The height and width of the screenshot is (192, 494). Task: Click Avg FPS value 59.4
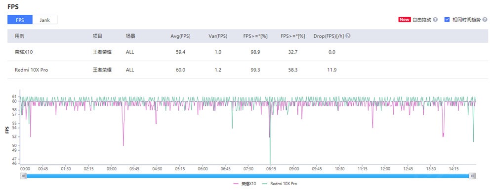click(x=180, y=52)
